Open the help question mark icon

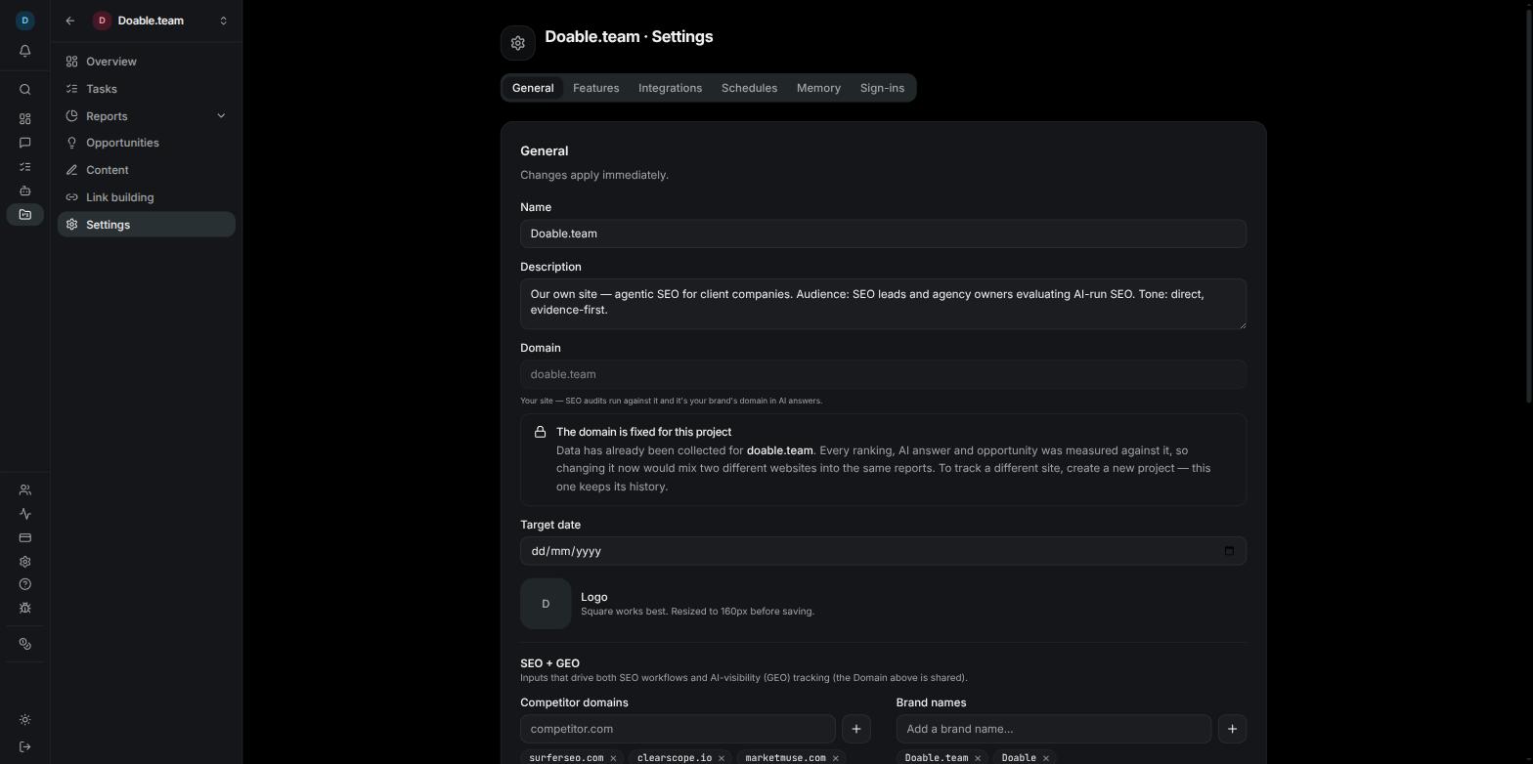25,584
